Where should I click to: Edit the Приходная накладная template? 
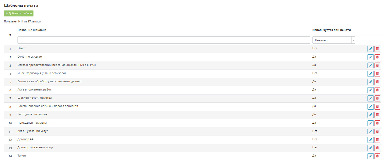(371, 123)
